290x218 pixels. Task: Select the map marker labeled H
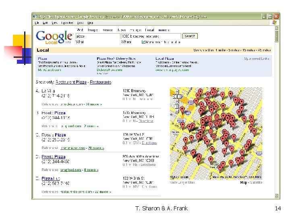[x=217, y=117]
